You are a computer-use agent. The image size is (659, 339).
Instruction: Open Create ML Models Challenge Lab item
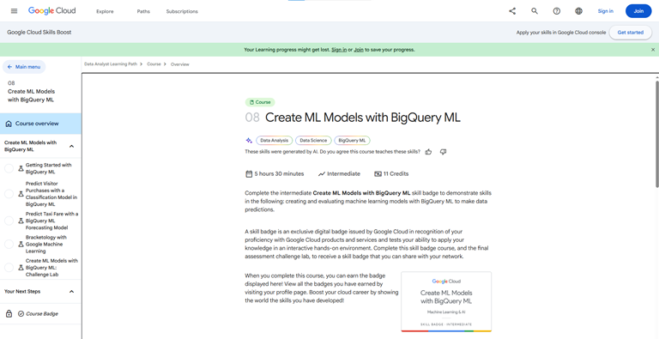(51, 268)
